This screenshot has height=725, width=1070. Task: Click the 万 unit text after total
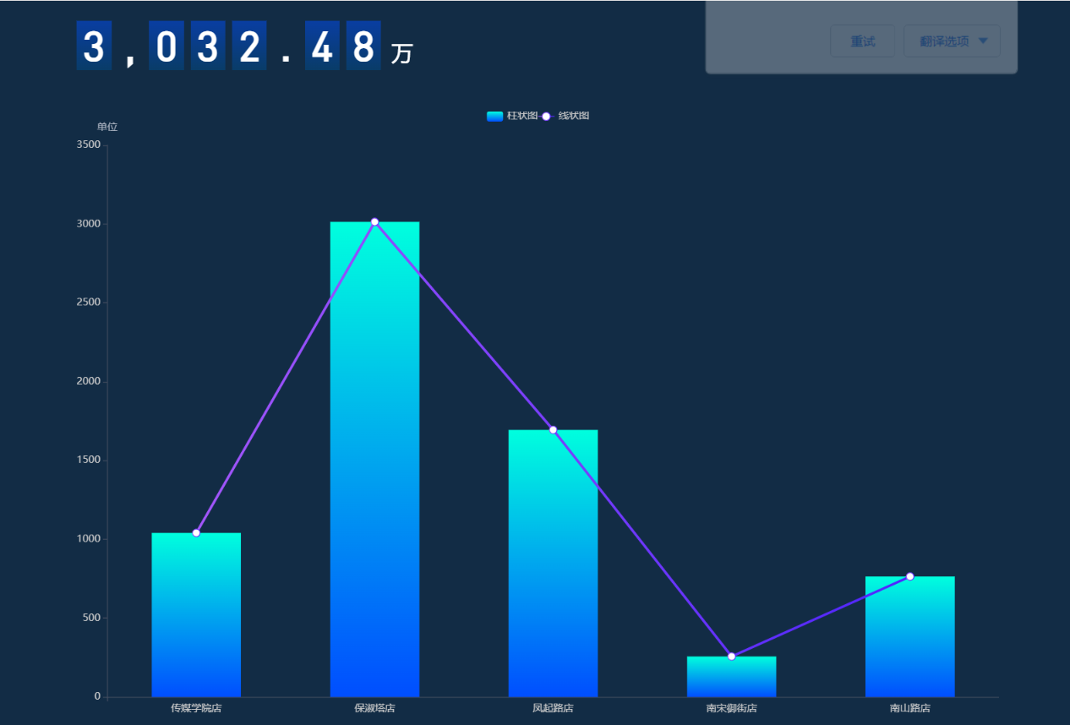click(x=401, y=54)
